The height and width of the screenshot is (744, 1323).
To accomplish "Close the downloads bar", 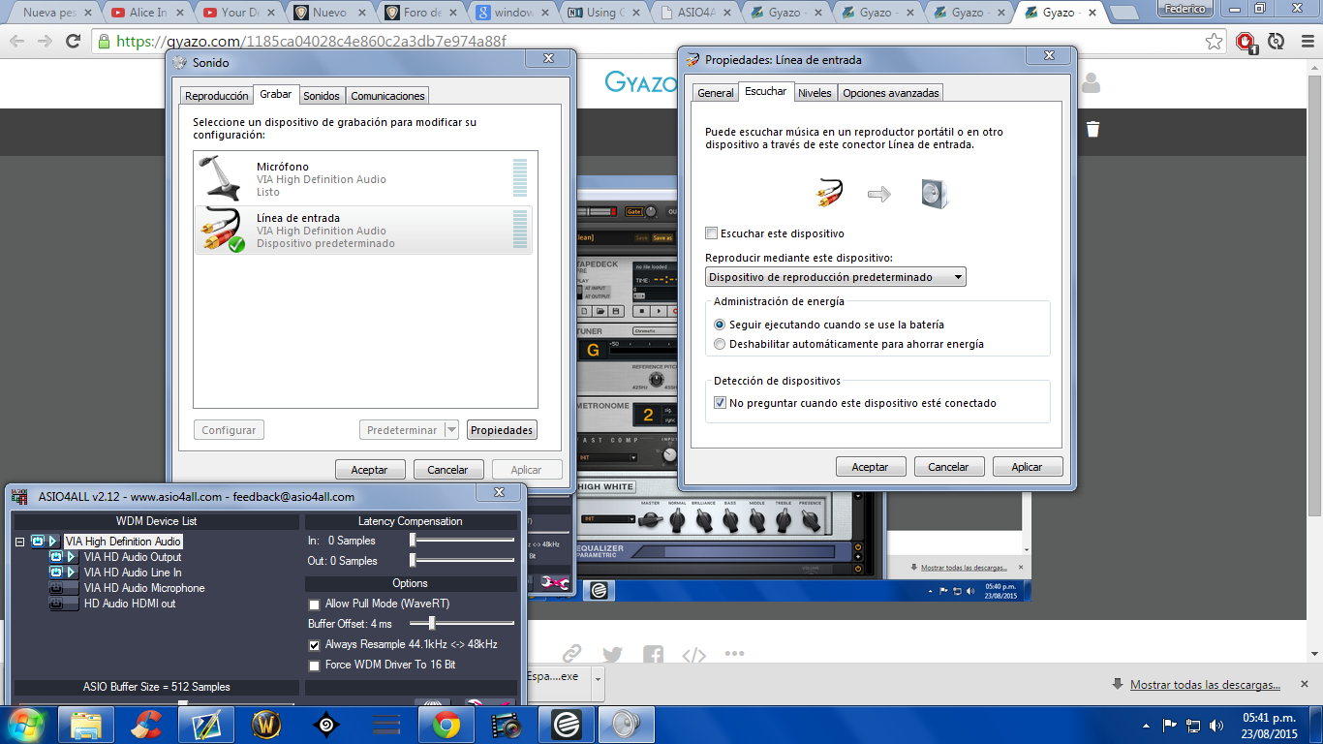I will [x=1303, y=685].
